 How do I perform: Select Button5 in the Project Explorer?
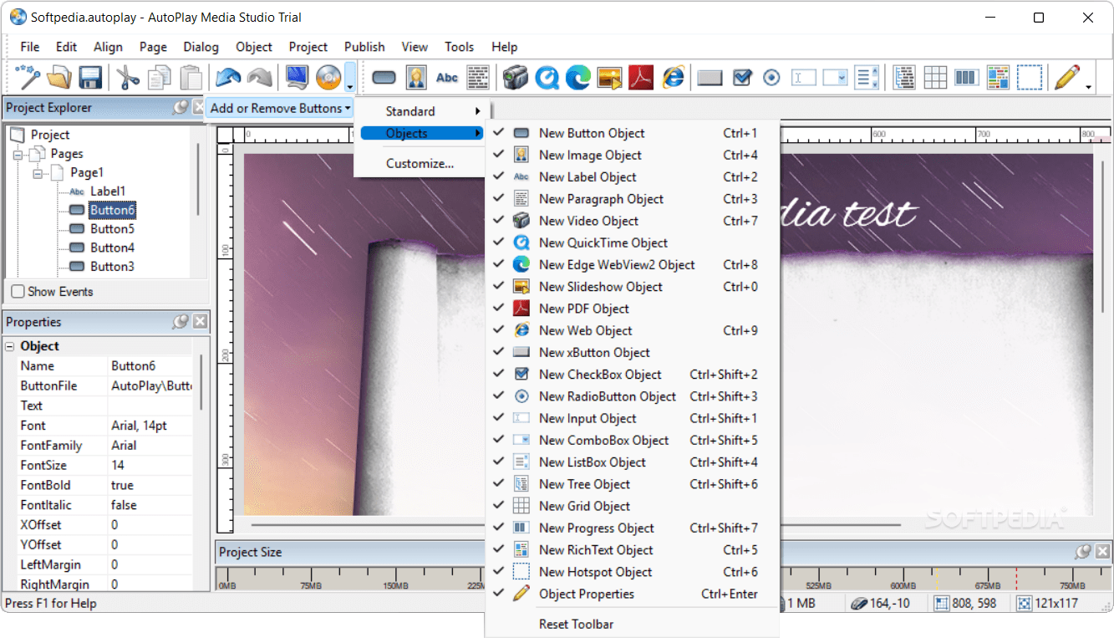coord(112,229)
